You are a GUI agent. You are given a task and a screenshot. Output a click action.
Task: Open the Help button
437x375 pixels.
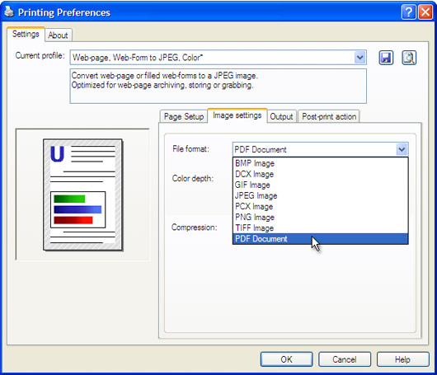click(402, 359)
